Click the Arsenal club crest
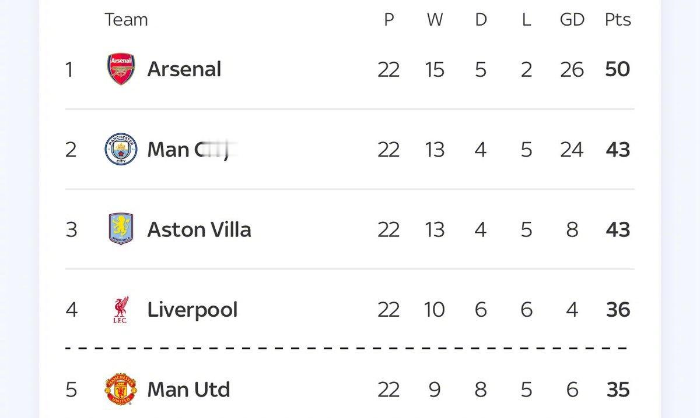700x418 pixels. pyautogui.click(x=121, y=70)
